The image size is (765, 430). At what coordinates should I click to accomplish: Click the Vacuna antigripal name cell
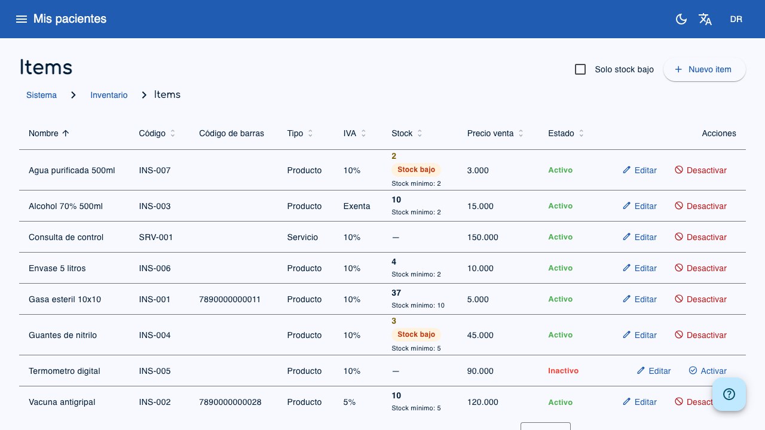pyautogui.click(x=62, y=402)
